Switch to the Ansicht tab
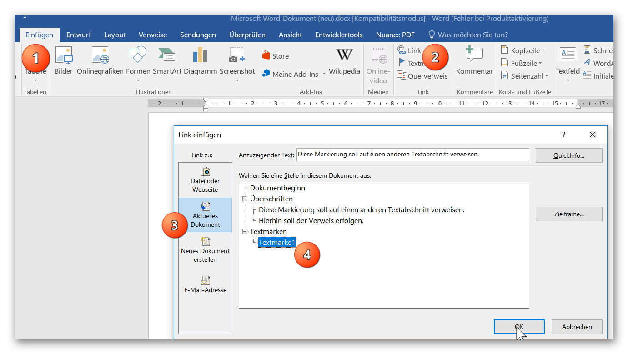The width and height of the screenshot is (628, 354). pyautogui.click(x=290, y=35)
